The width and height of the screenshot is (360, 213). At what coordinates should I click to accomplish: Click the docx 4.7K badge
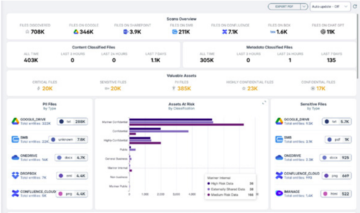click(71, 158)
